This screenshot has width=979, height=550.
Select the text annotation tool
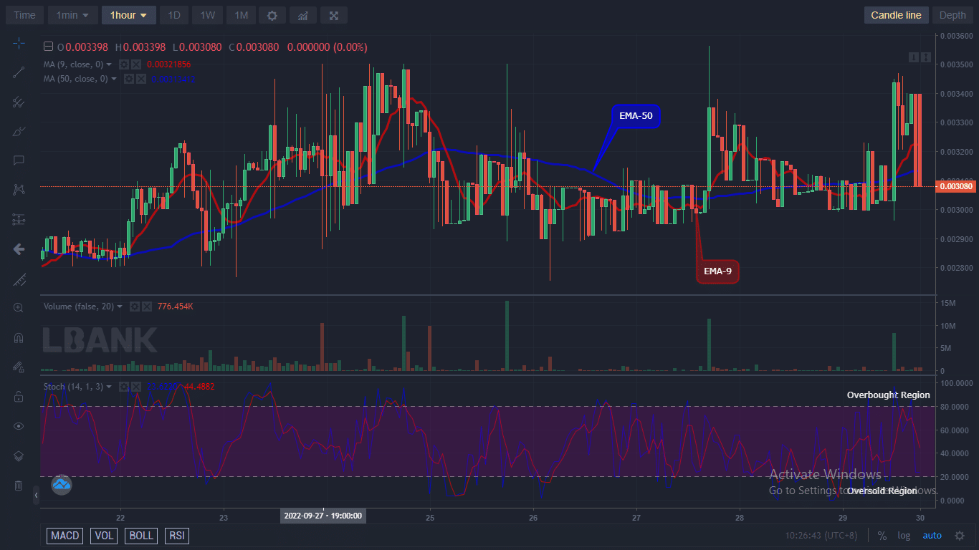click(19, 160)
